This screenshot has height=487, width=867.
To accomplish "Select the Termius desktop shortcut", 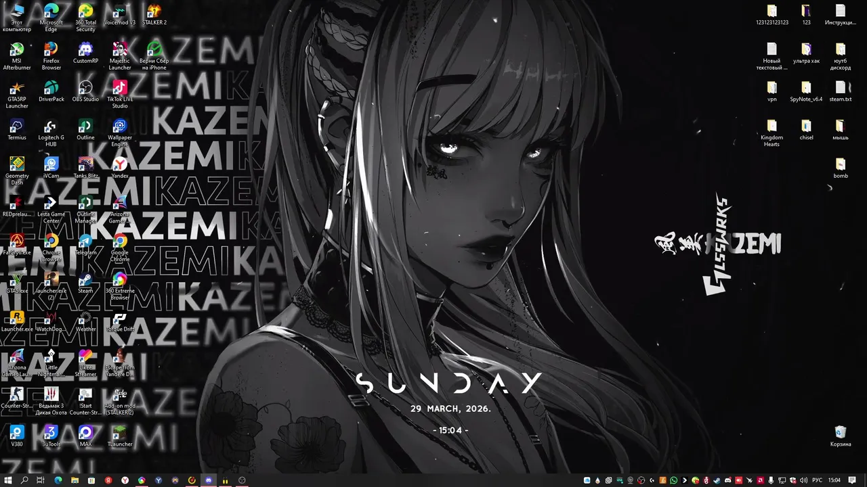I will tap(17, 130).
